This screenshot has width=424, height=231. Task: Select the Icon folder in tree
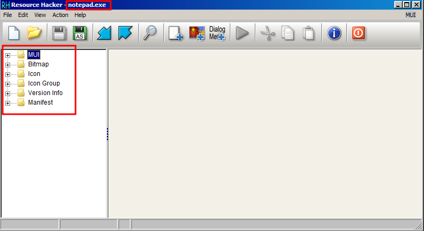pos(34,74)
